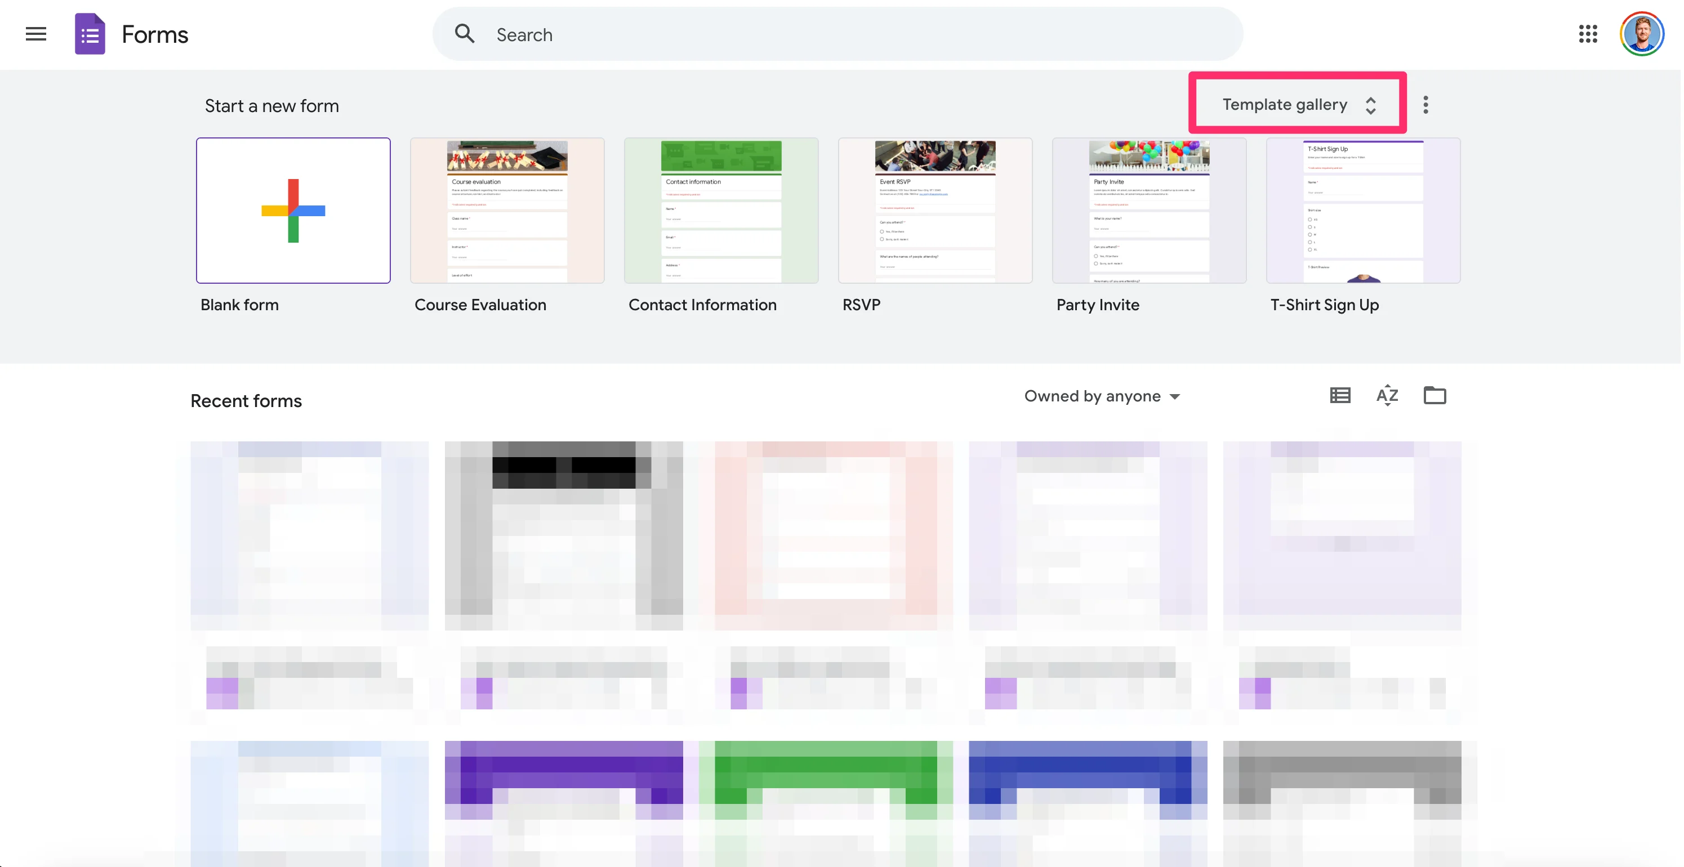
Task: Select the Course Evaluation template
Action: coord(507,211)
